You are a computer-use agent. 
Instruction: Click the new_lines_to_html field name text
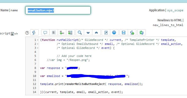(x=168, y=25)
